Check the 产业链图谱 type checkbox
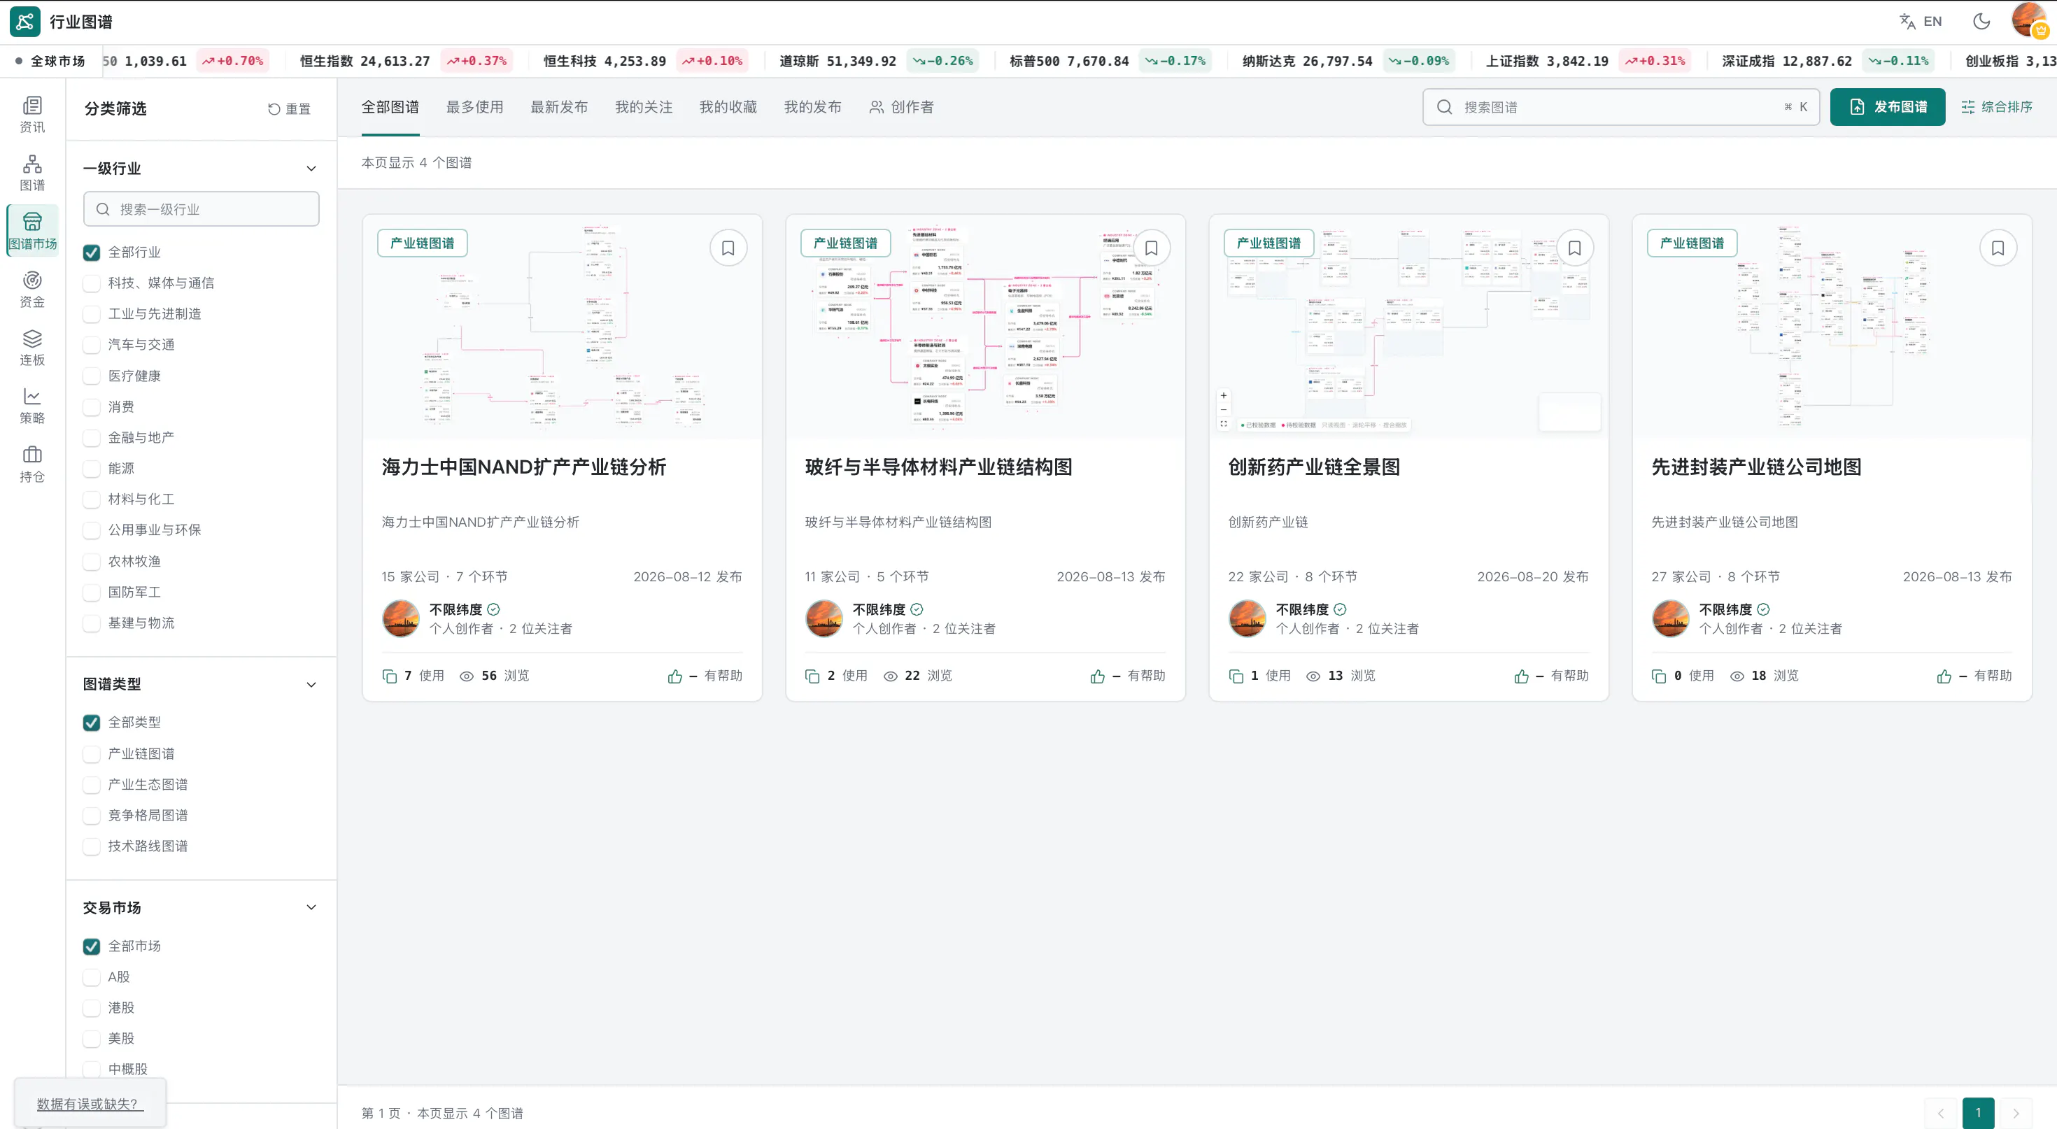Viewport: 2057px width, 1129px height. point(92,754)
